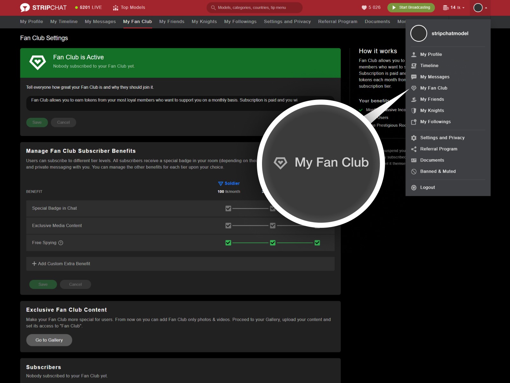The width and height of the screenshot is (510, 383).
Task: Click the My Messages chat bubble icon
Action: [x=414, y=77]
